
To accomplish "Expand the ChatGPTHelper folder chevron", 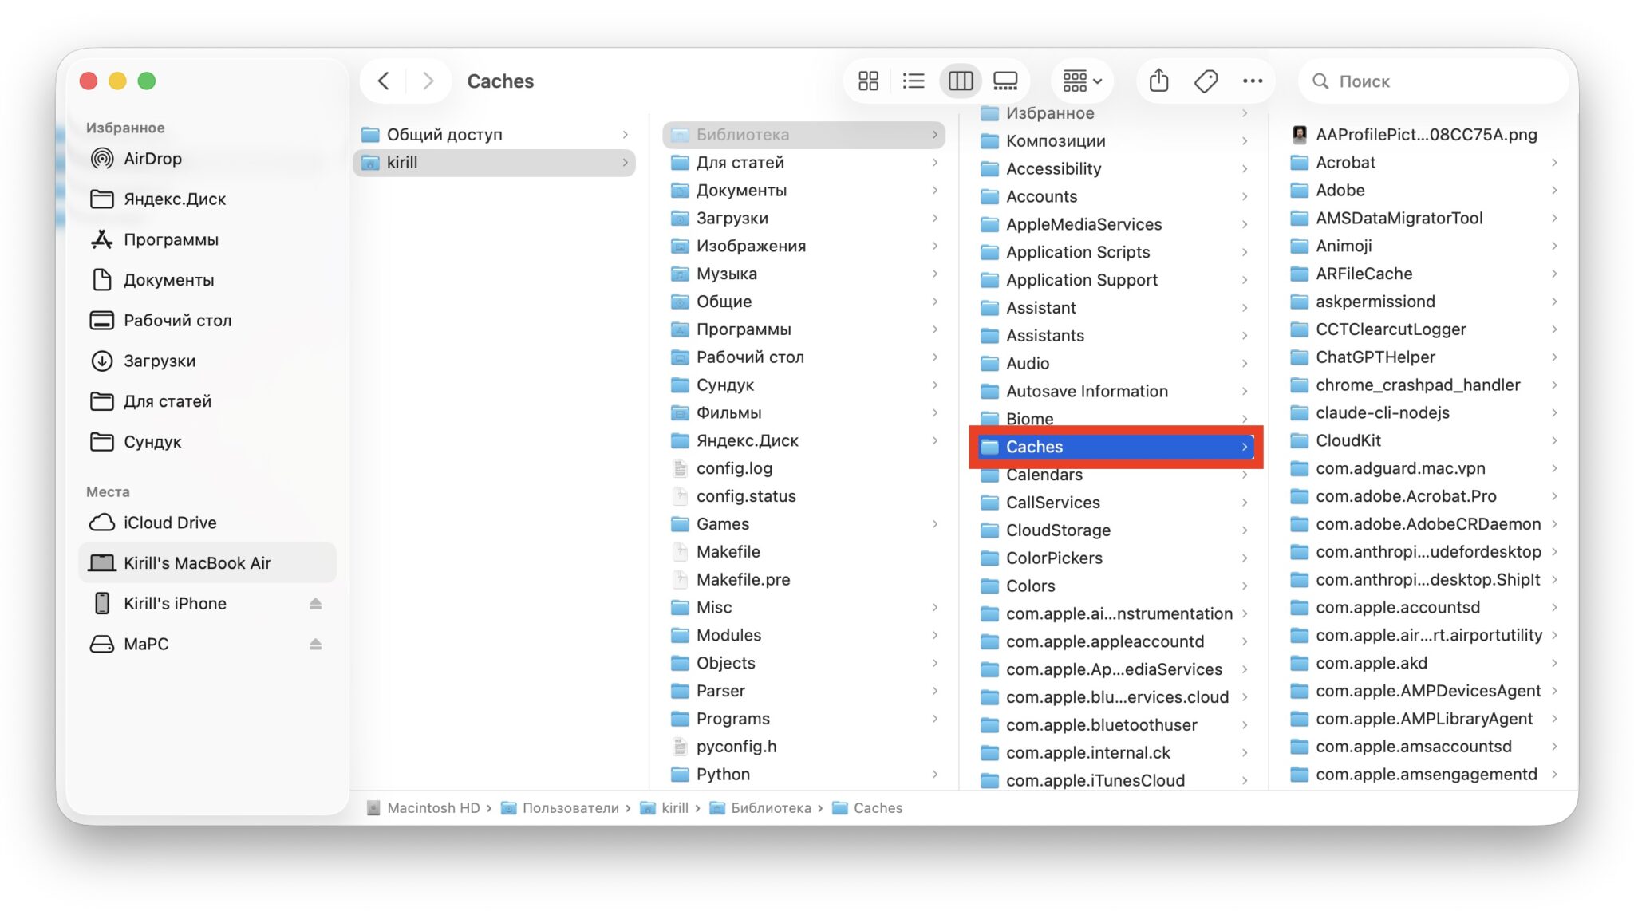I will tap(1553, 357).
